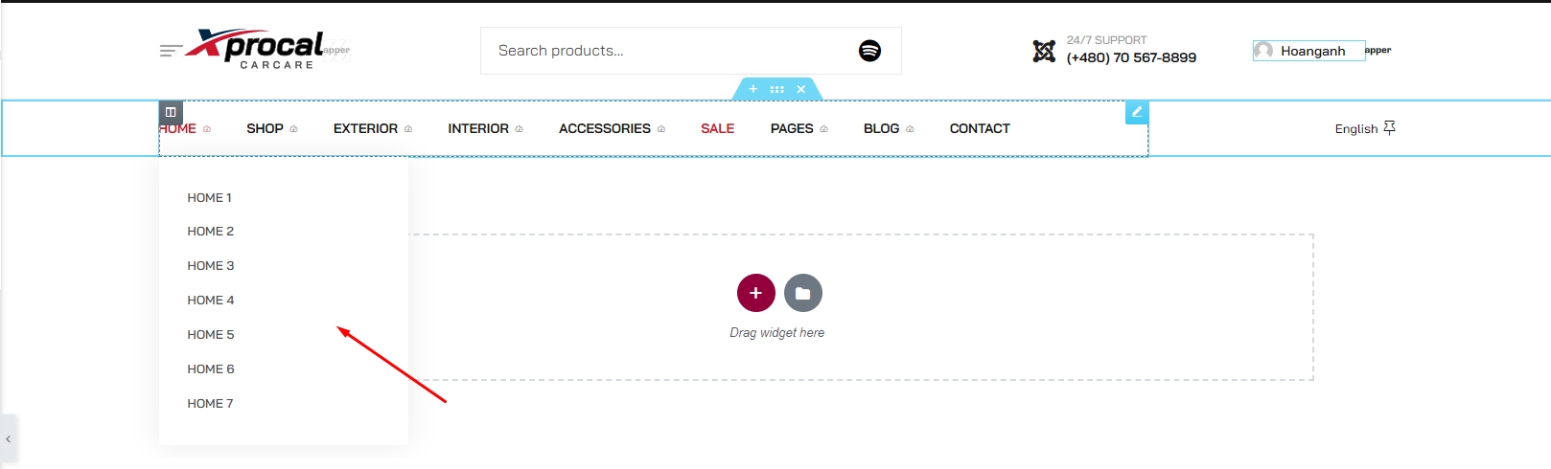The image size is (1551, 469).
Task: Expand the SHOP menu dropdown
Action: click(x=271, y=128)
